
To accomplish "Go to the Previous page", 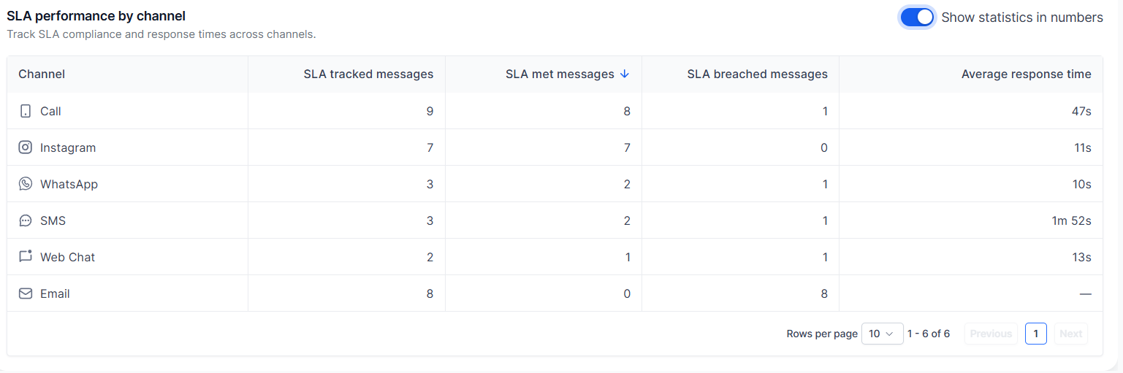I will point(991,334).
